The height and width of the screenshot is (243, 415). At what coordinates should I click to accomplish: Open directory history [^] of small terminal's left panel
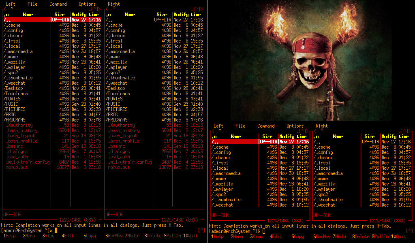(303, 131)
